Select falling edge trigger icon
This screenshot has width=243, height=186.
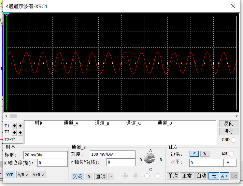pyautogui.click(x=205, y=154)
